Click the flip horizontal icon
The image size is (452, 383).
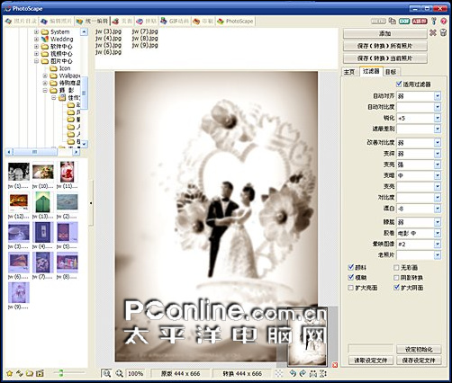pyautogui.click(x=313, y=373)
